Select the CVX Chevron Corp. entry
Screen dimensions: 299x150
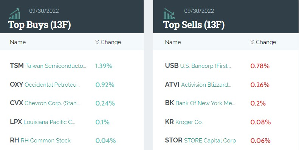(x=45, y=103)
